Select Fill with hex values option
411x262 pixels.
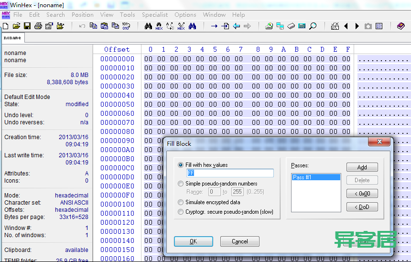pyautogui.click(x=181, y=165)
